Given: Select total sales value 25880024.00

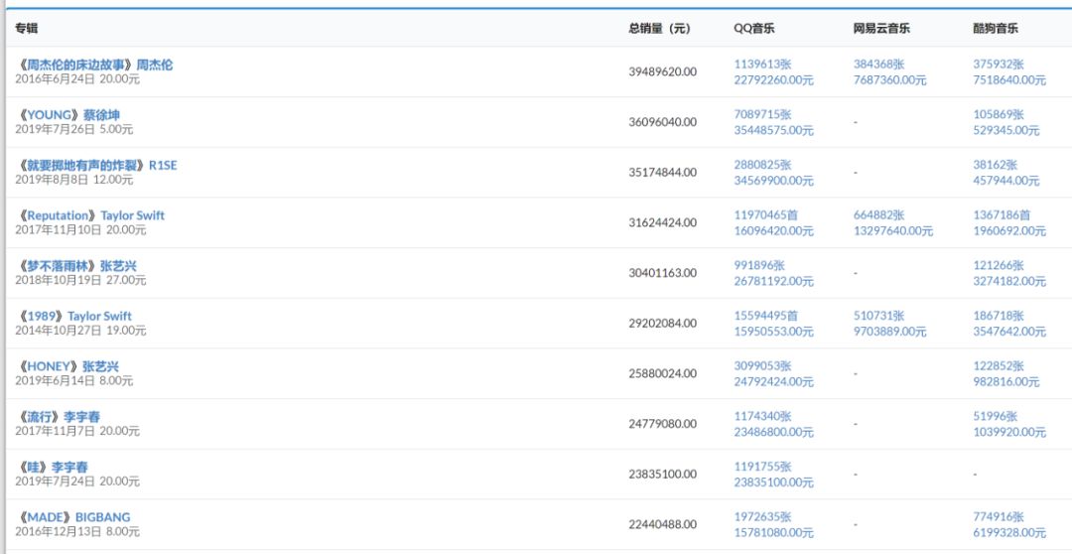Looking at the screenshot, I should coord(662,373).
